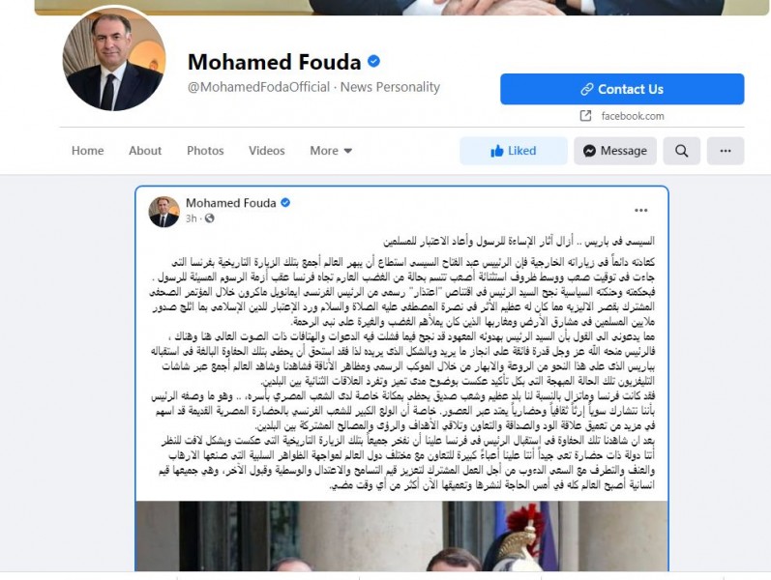771x580 pixels.
Task: Open post options three-dots menu
Action: (x=640, y=211)
